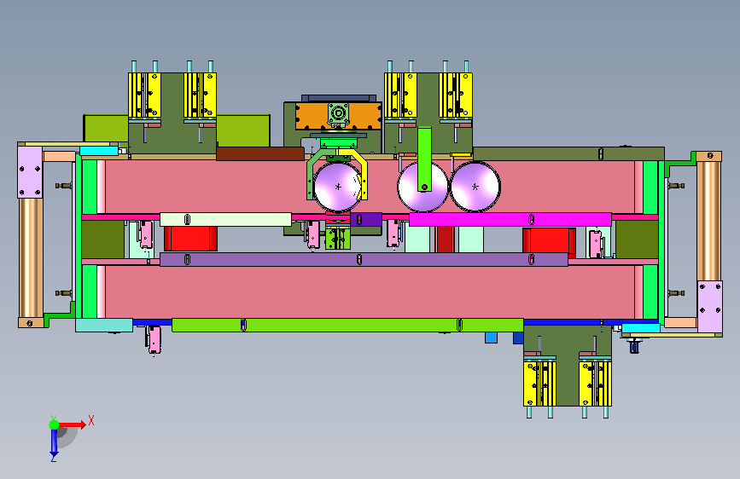The image size is (740, 479).
Task: Select the olive plate at upper right of frame
Action: [568, 153]
